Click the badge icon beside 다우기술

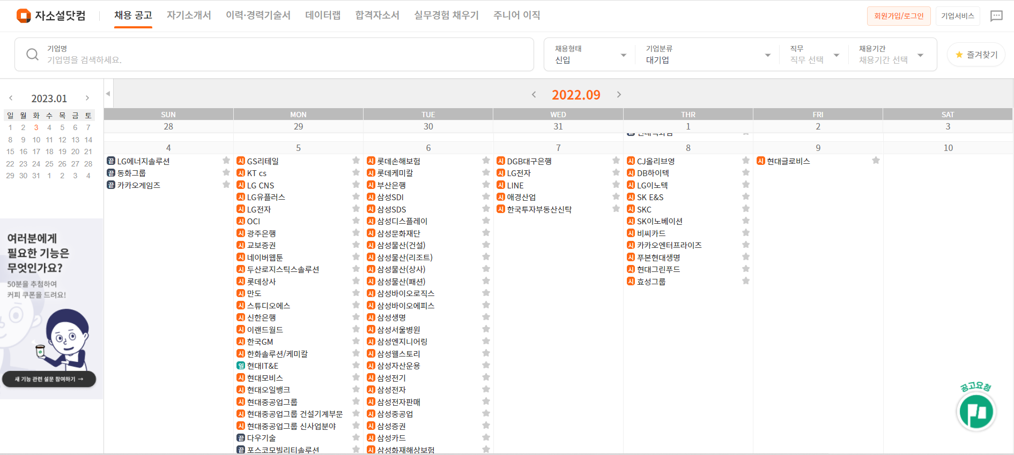(241, 438)
